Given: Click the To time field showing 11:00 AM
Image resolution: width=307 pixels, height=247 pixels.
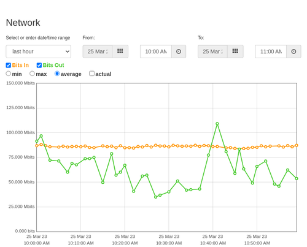Looking at the screenshot, I should pyautogui.click(x=271, y=51).
